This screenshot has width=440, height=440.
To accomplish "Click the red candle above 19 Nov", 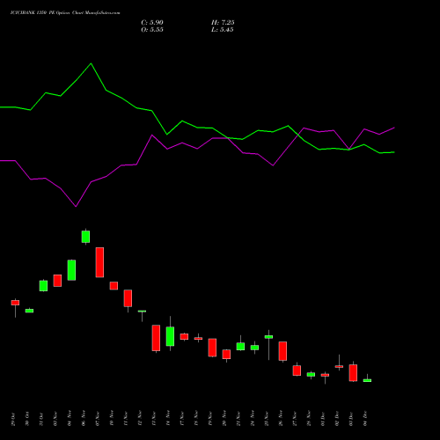I will point(212,348).
